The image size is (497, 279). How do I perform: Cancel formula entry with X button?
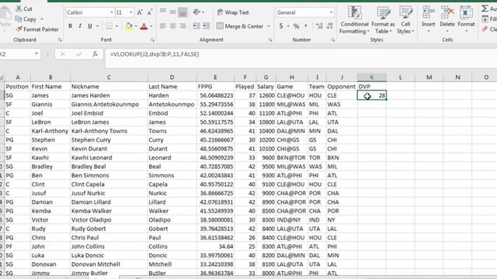point(63,54)
